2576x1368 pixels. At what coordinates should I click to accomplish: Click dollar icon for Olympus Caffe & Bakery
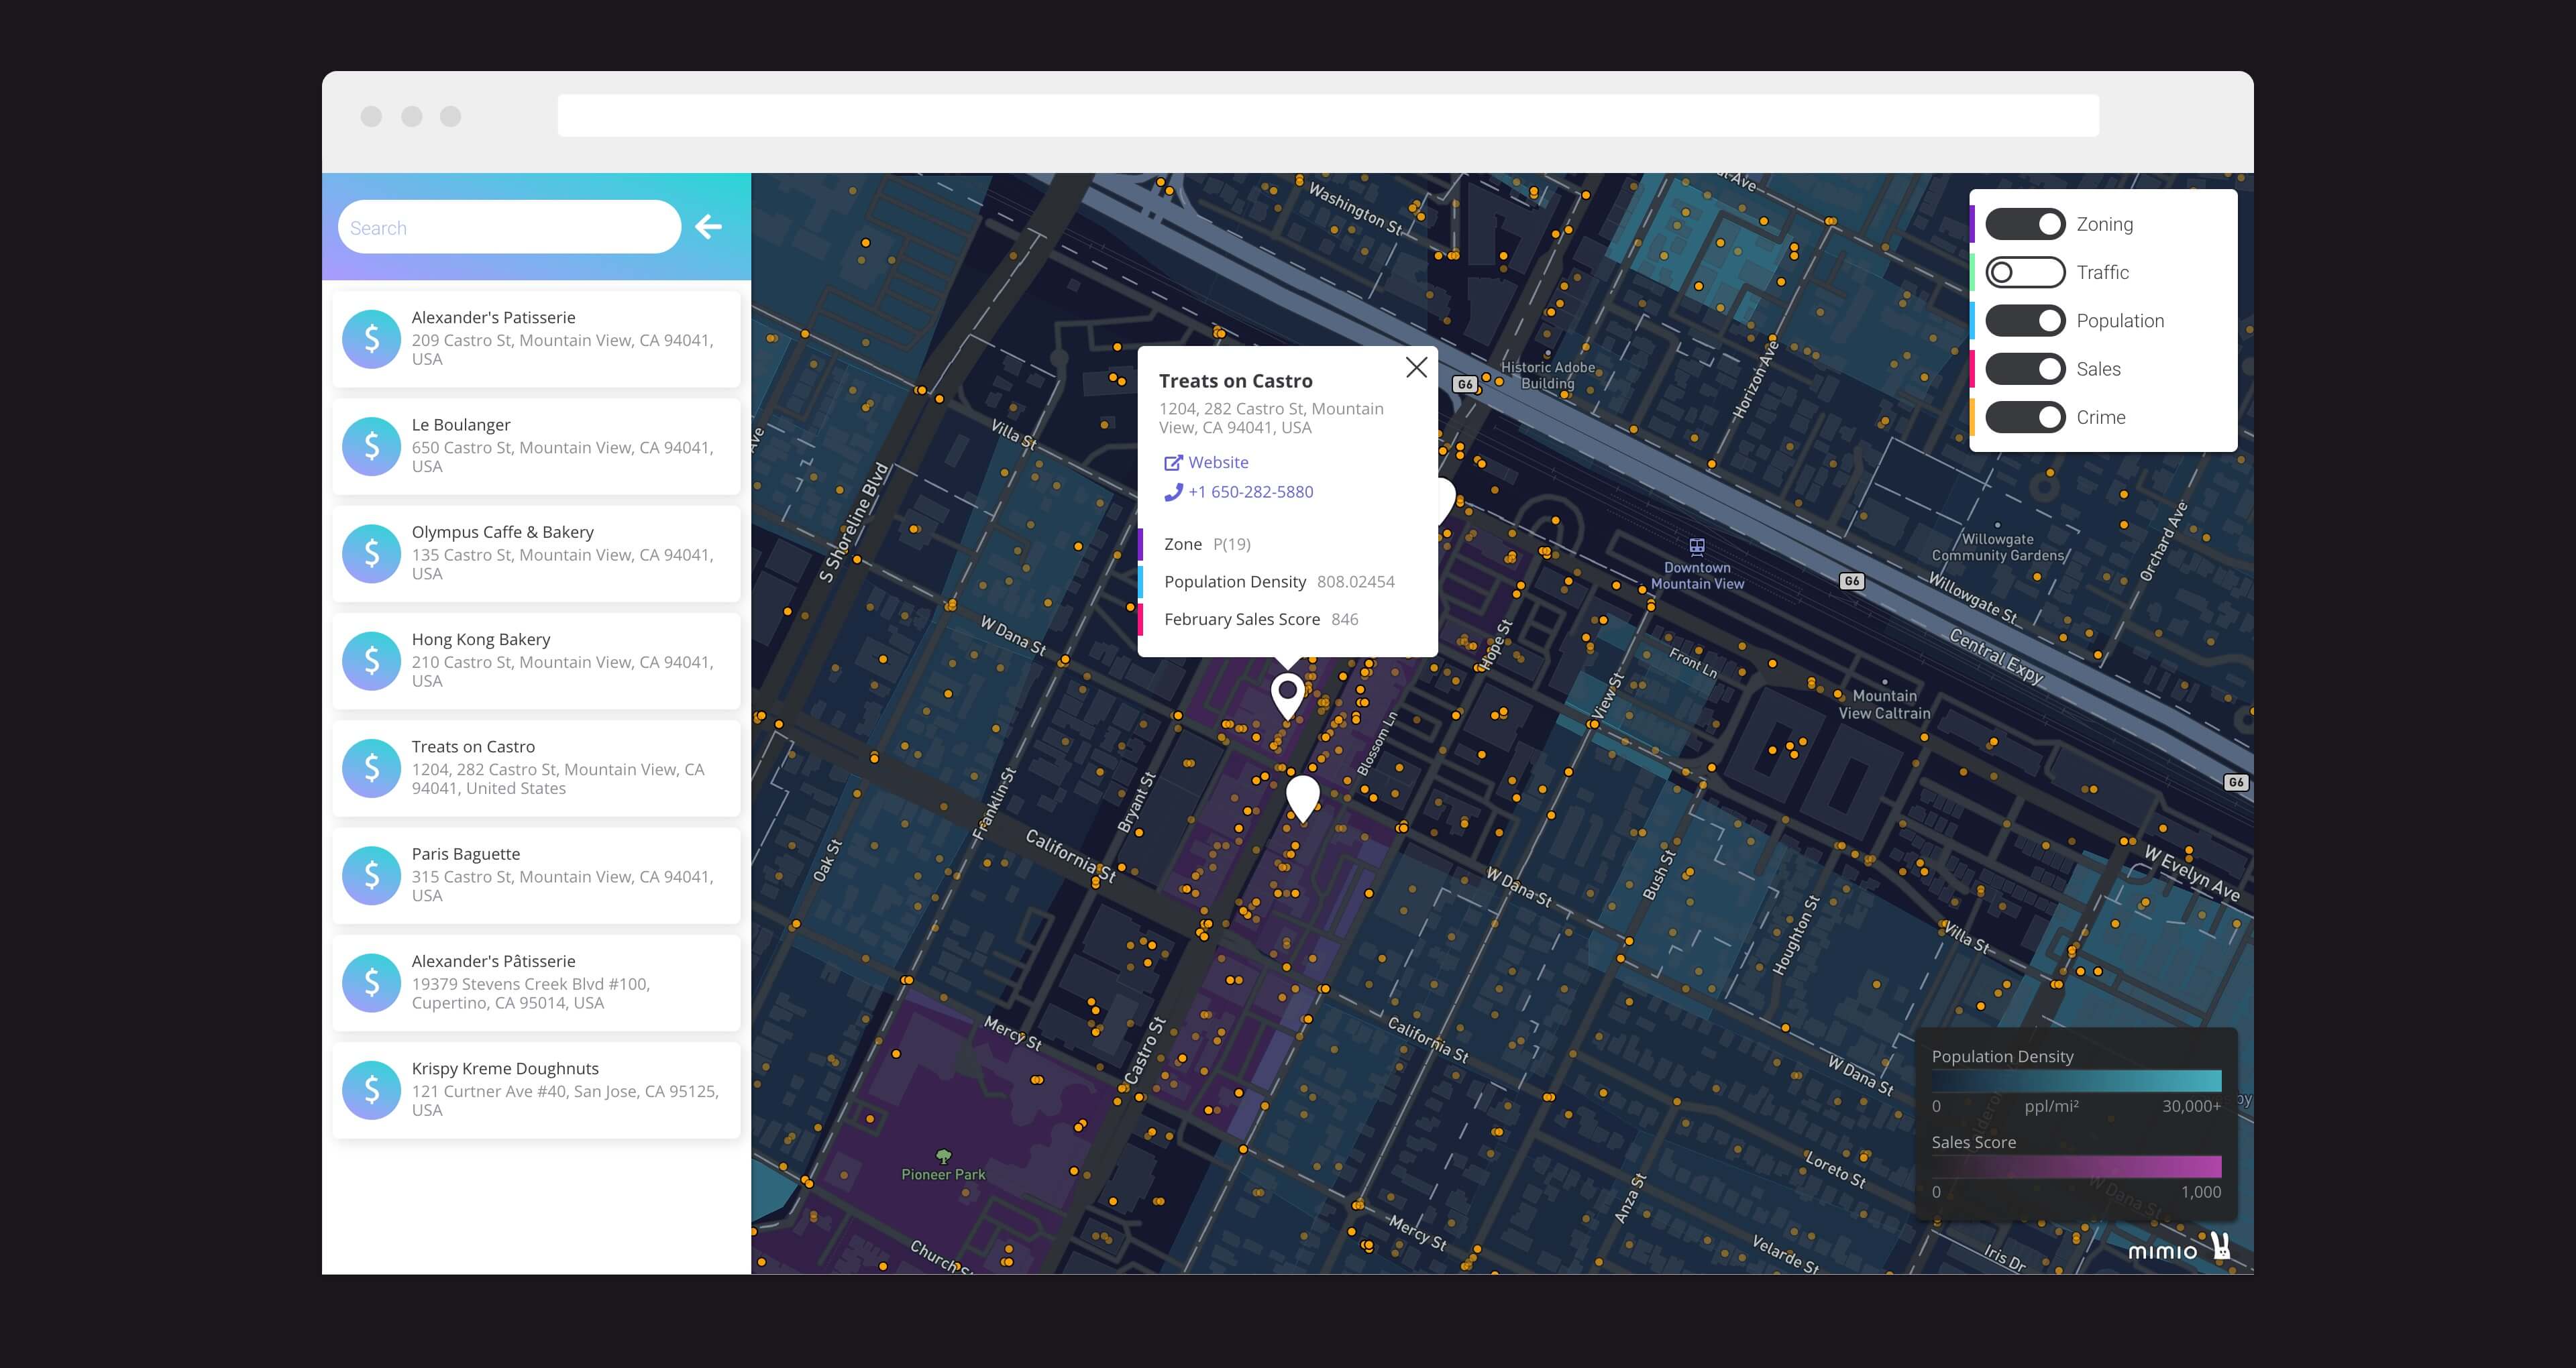371,553
